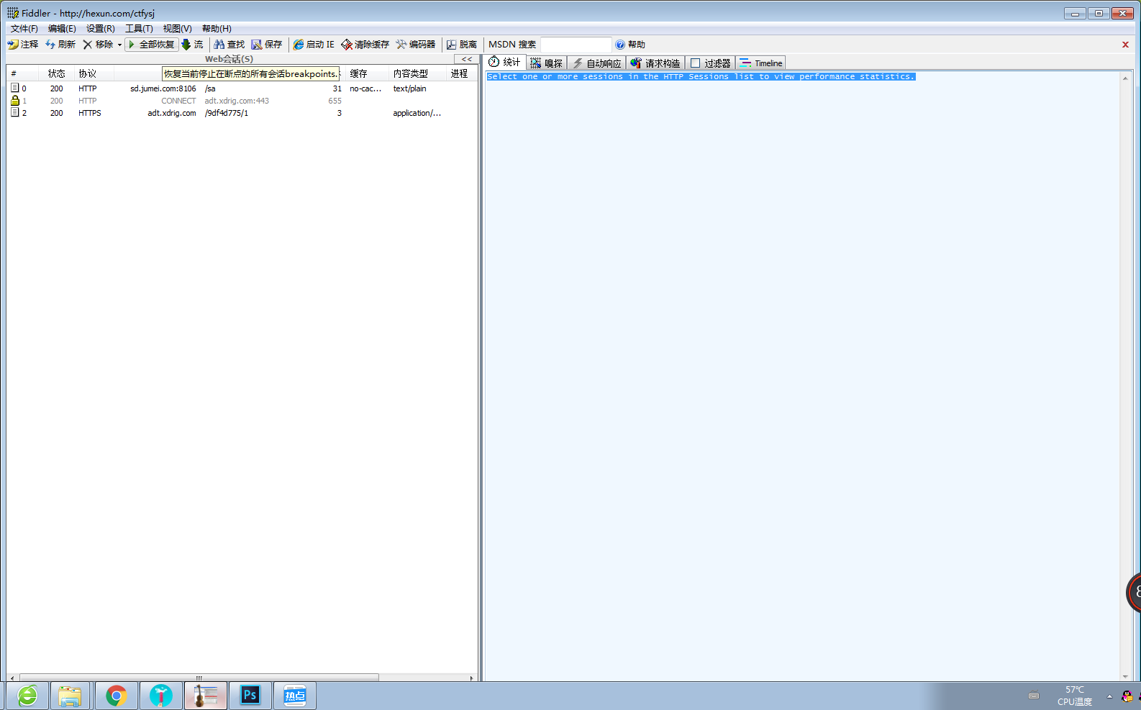This screenshot has height=710, width=1141.
Task: Click the document icon of session 0
Action: point(14,88)
